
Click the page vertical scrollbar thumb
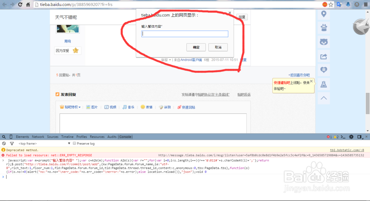[x=367, y=104]
